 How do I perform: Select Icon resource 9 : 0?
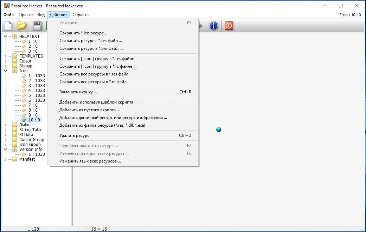click(x=33, y=115)
